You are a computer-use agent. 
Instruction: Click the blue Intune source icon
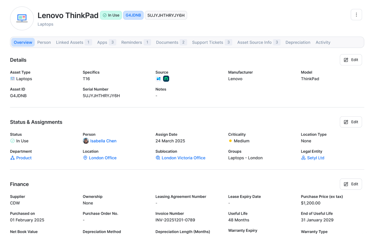(159, 79)
